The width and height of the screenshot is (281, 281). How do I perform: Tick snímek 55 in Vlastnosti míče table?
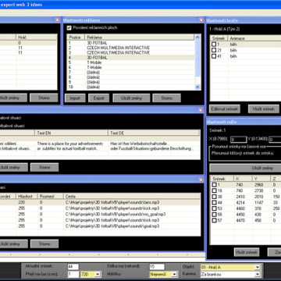214,215
